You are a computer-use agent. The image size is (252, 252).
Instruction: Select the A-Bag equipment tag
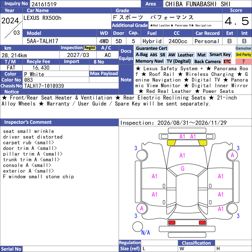[141, 55]
